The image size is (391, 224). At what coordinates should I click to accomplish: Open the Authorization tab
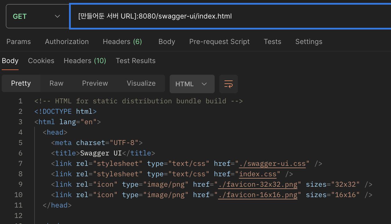click(67, 42)
